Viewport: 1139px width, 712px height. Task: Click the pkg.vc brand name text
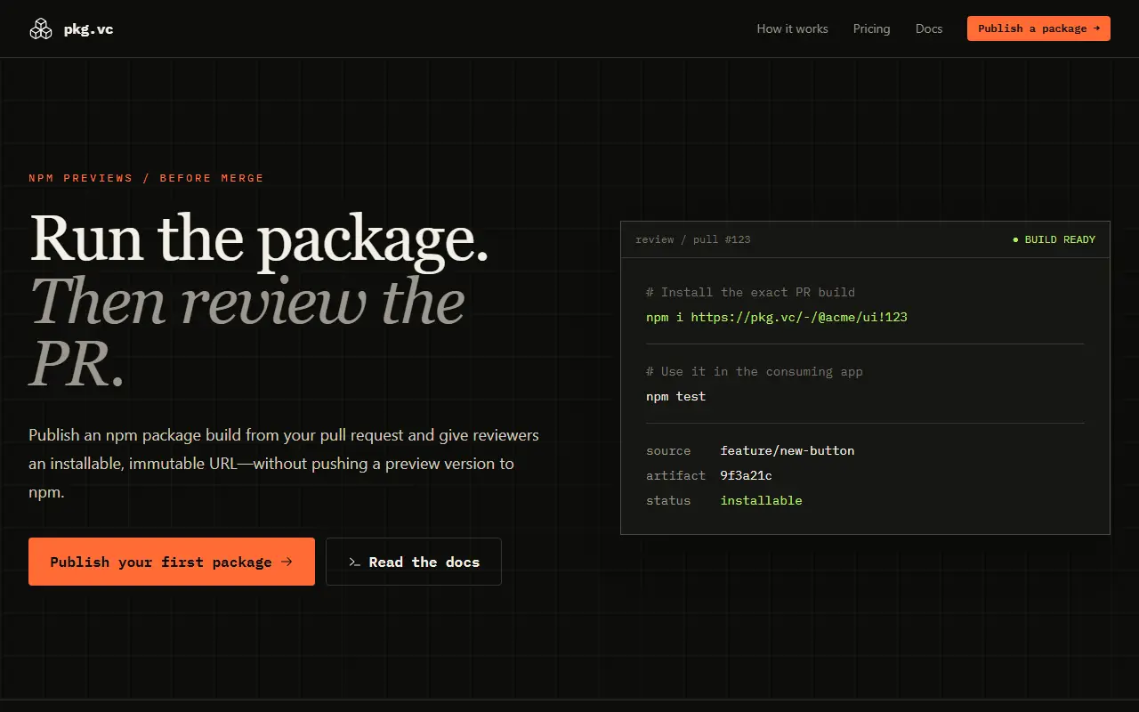88,29
